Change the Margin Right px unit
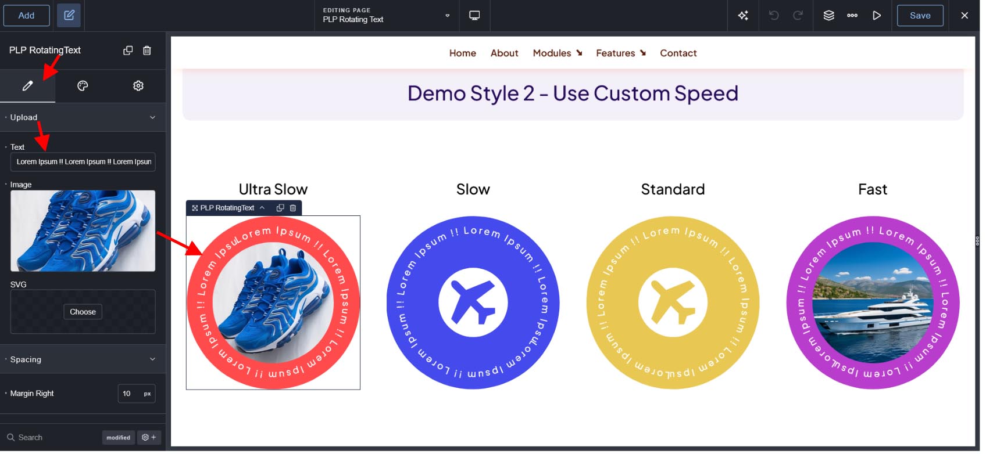 148,394
